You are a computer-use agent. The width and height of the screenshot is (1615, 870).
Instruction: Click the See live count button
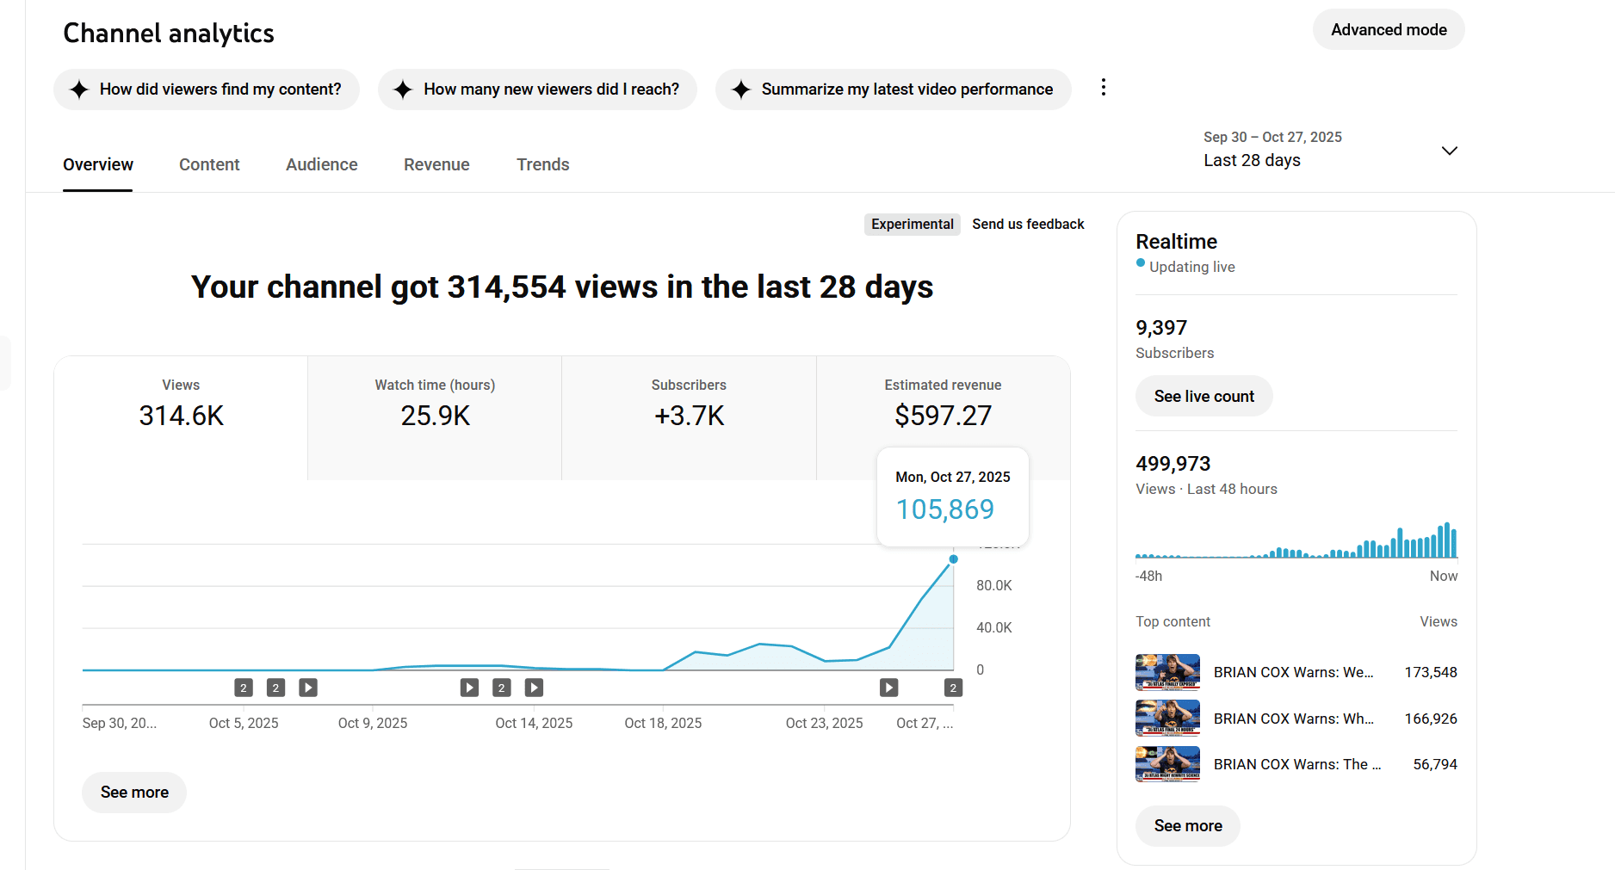1204,396
